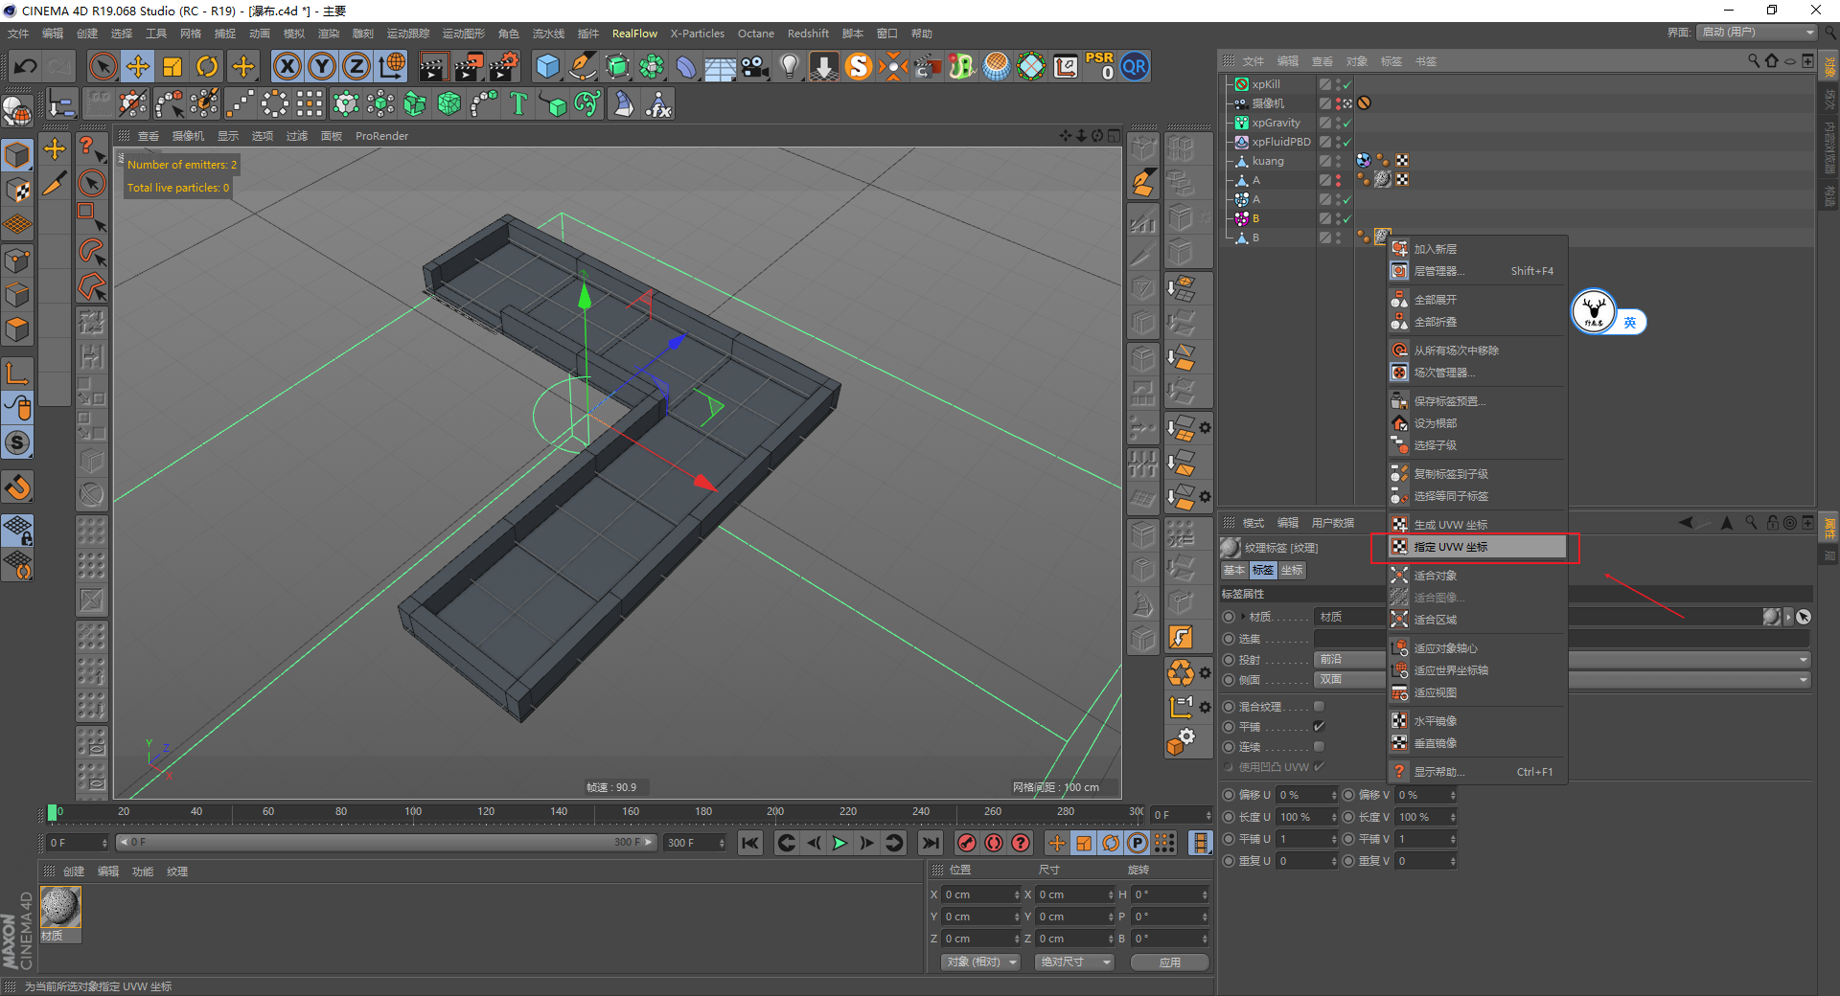The width and height of the screenshot is (1840, 996).
Task: Select the Rotate tool icon
Action: 207,66
